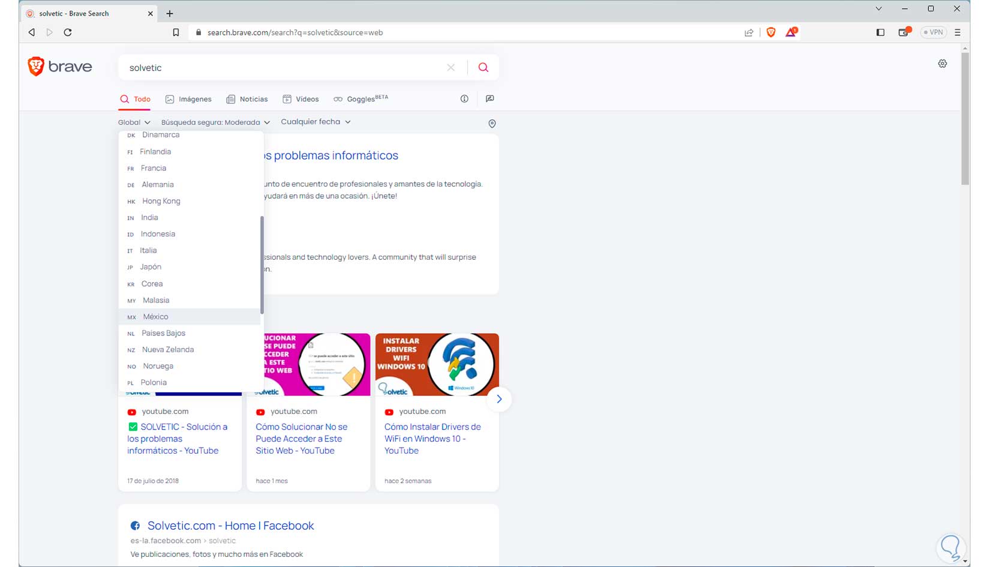Reload the current page
989x567 pixels.
point(68,32)
